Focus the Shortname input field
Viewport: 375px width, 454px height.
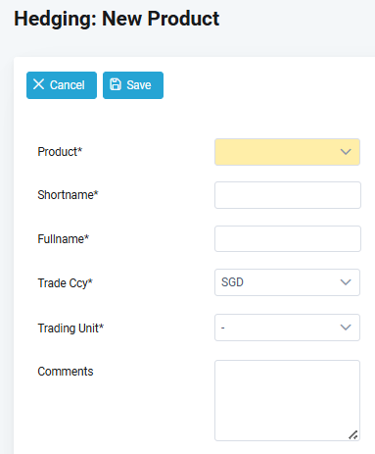coord(288,195)
